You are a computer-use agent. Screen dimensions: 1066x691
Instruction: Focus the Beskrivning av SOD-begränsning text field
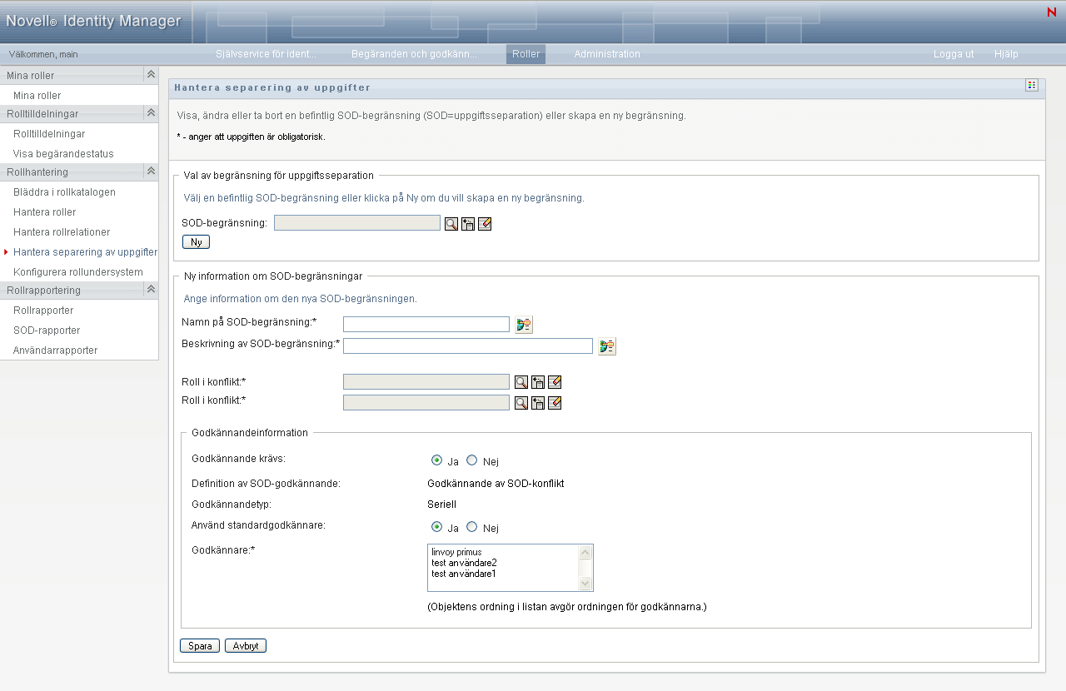pos(468,346)
